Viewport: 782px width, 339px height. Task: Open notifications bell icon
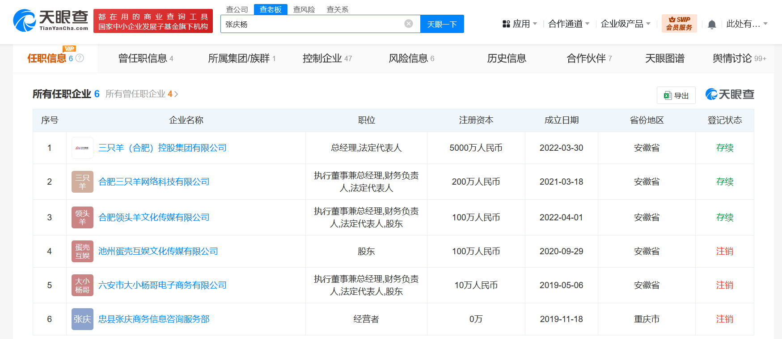coord(712,24)
